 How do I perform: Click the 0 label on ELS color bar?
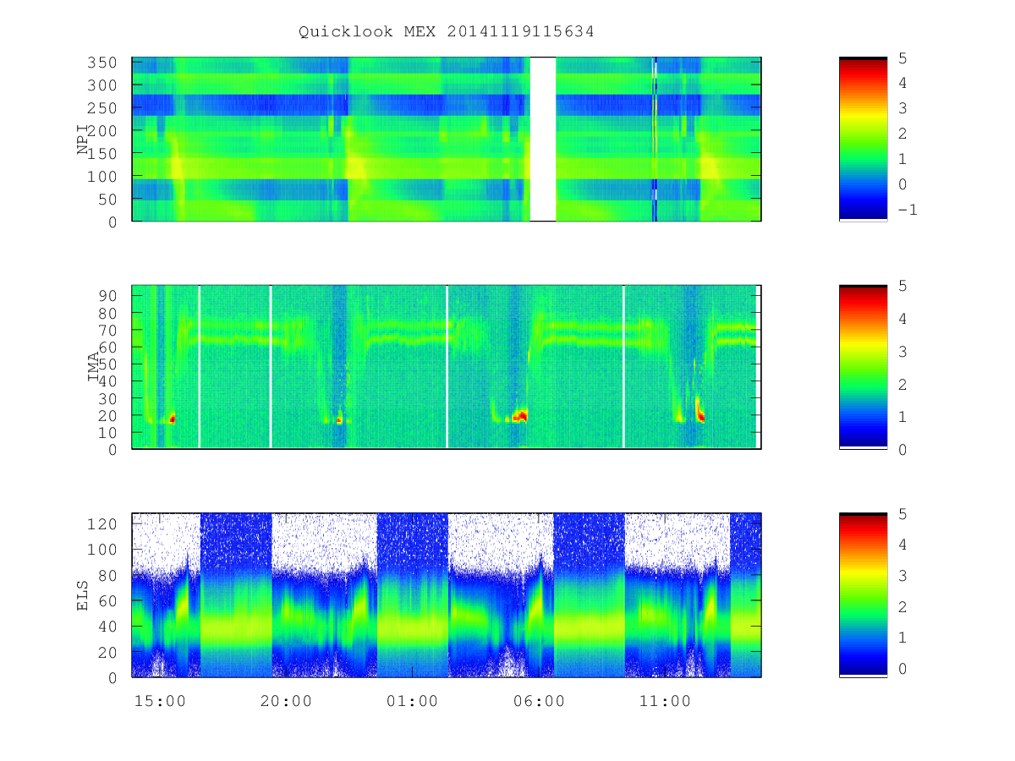point(903,668)
